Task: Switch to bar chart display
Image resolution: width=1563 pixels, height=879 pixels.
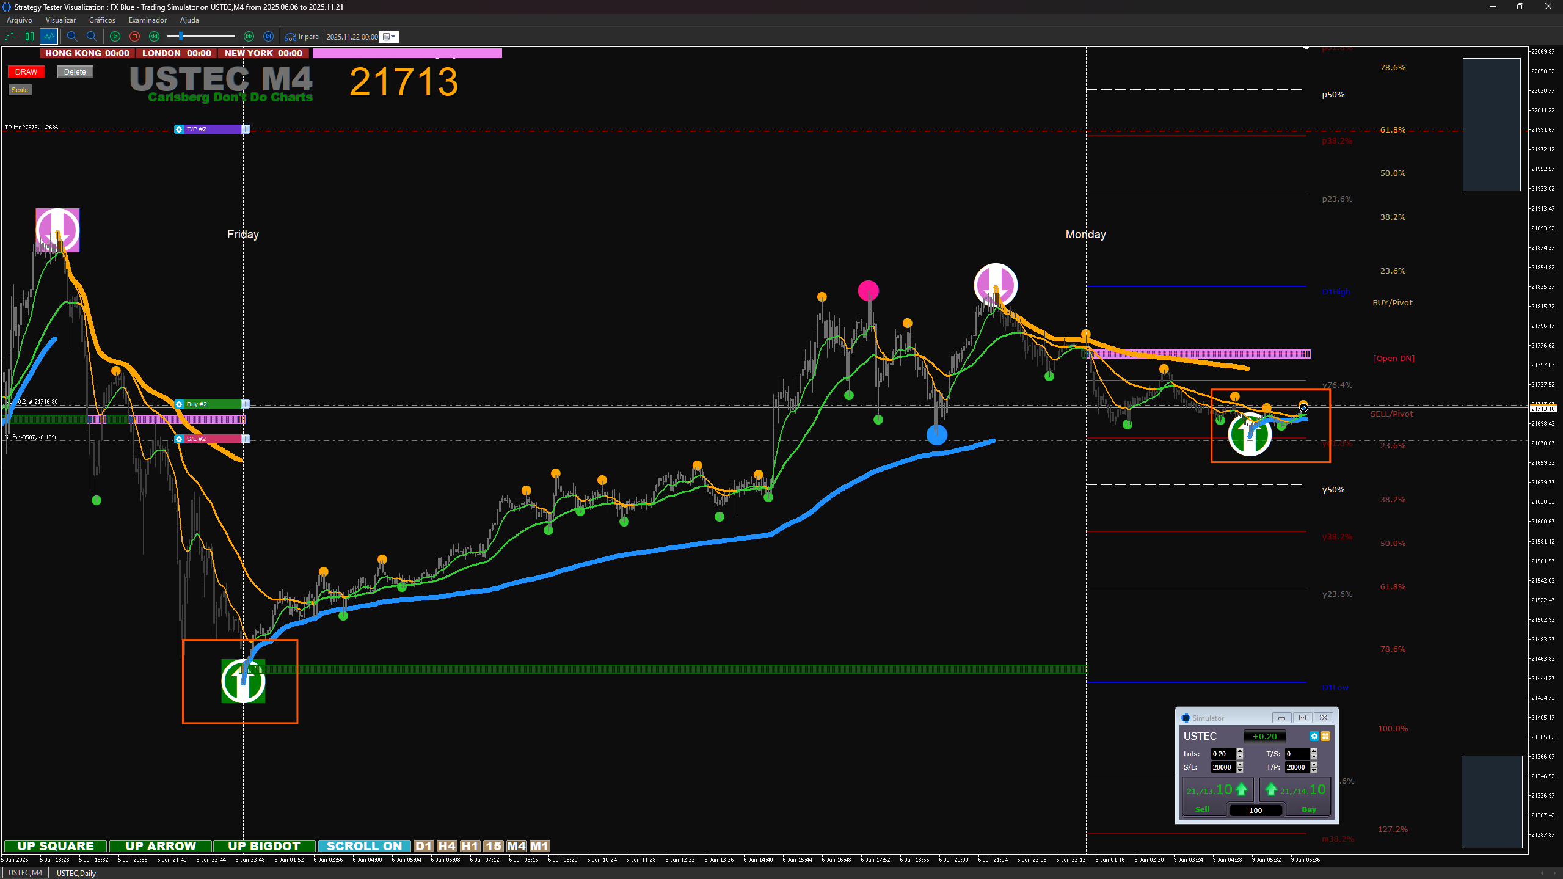Action: pos(10,37)
